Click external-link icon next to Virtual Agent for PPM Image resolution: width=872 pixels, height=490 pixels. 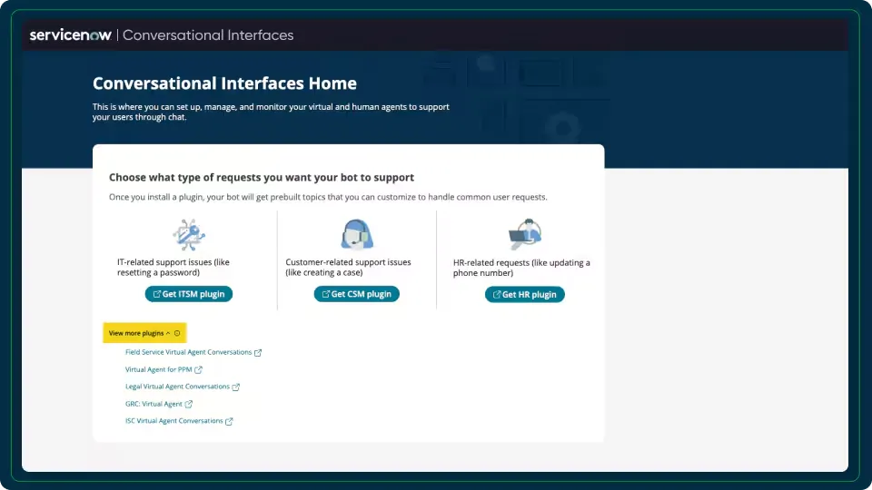pos(199,370)
